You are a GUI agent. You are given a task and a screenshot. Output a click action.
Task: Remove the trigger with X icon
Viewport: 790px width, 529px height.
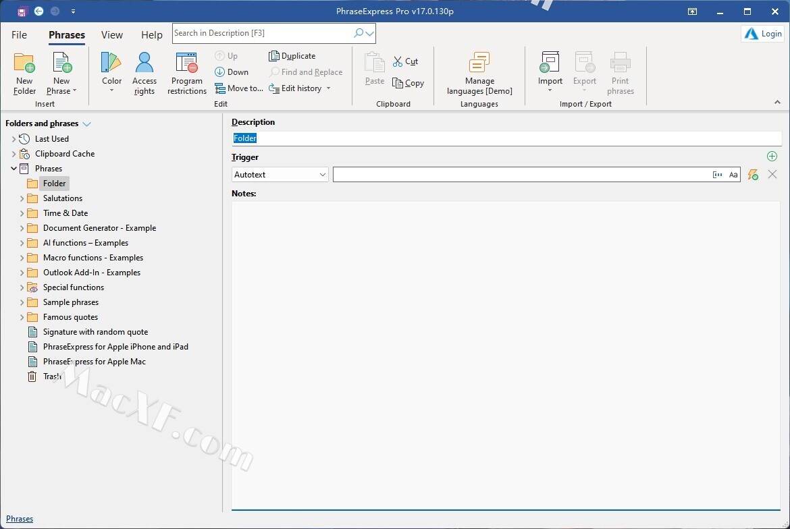772,174
